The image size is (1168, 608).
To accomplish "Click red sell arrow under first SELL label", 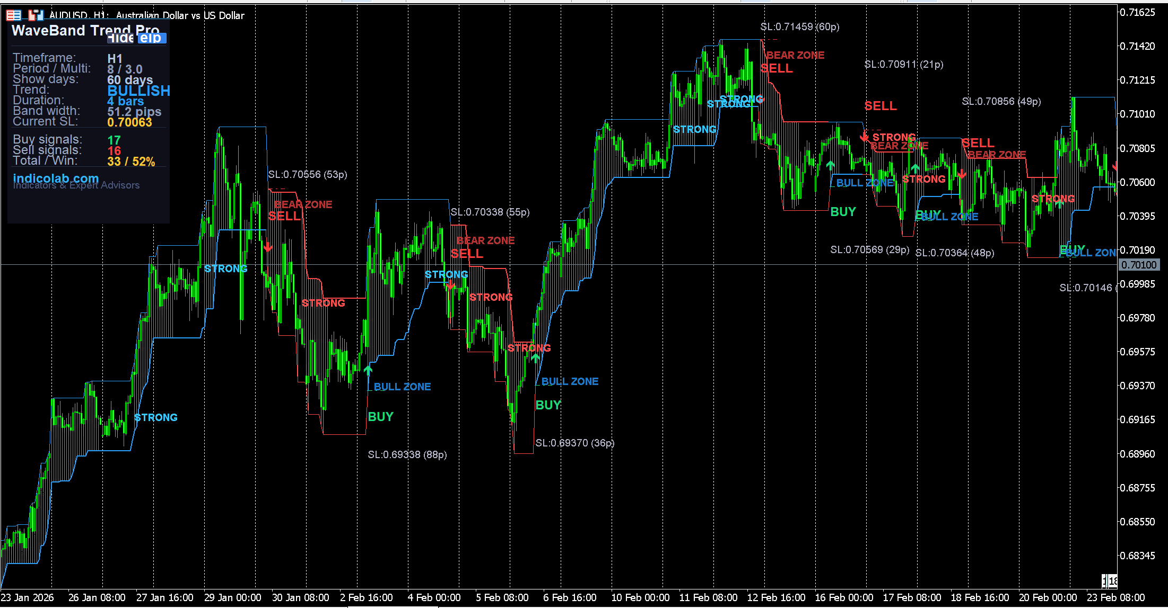I will (268, 247).
